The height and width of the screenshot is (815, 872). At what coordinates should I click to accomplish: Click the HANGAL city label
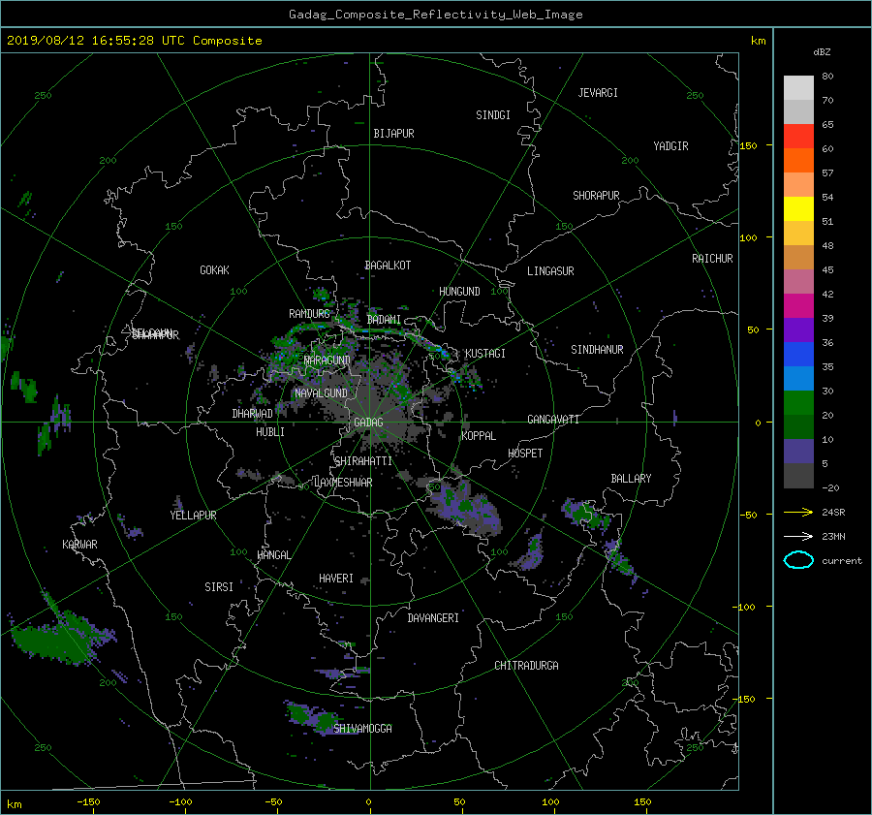[x=274, y=555]
